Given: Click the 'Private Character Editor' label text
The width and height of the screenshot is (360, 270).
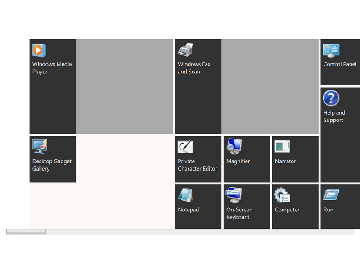Looking at the screenshot, I should coord(198,165).
